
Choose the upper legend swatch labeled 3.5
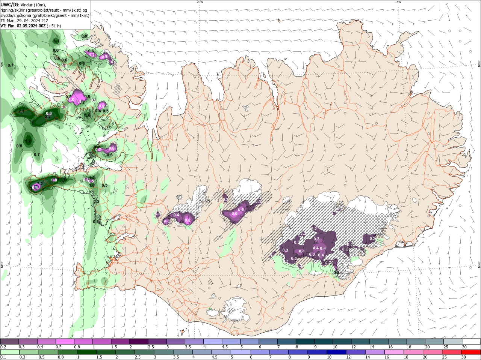[x=194, y=342]
